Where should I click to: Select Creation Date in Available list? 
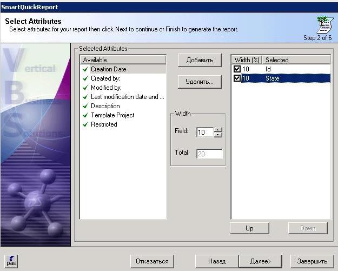pyautogui.click(x=123, y=69)
